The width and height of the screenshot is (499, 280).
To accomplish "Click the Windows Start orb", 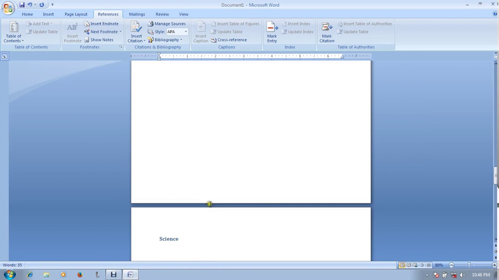I will pos(9,275).
